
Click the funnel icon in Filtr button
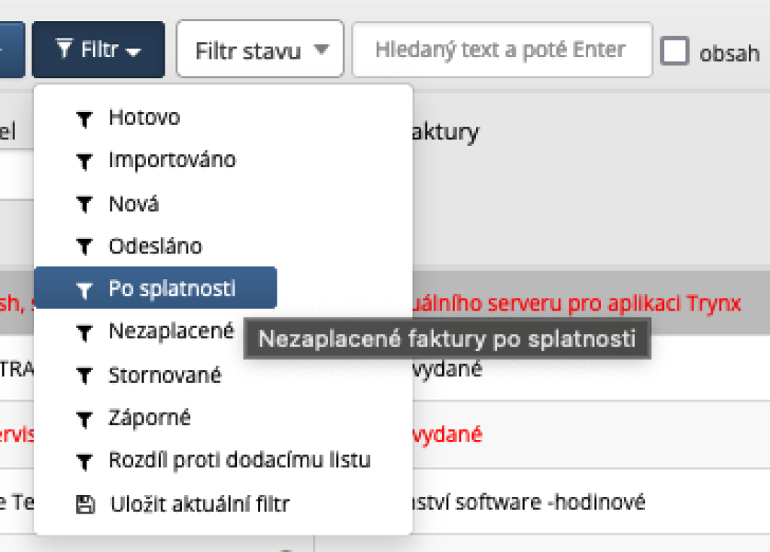[64, 50]
